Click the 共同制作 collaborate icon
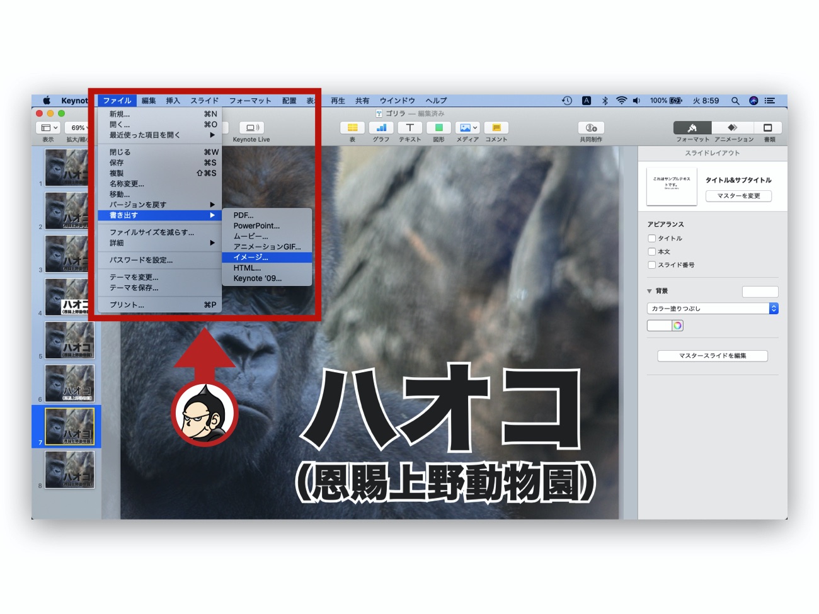The width and height of the screenshot is (819, 614). tap(591, 128)
